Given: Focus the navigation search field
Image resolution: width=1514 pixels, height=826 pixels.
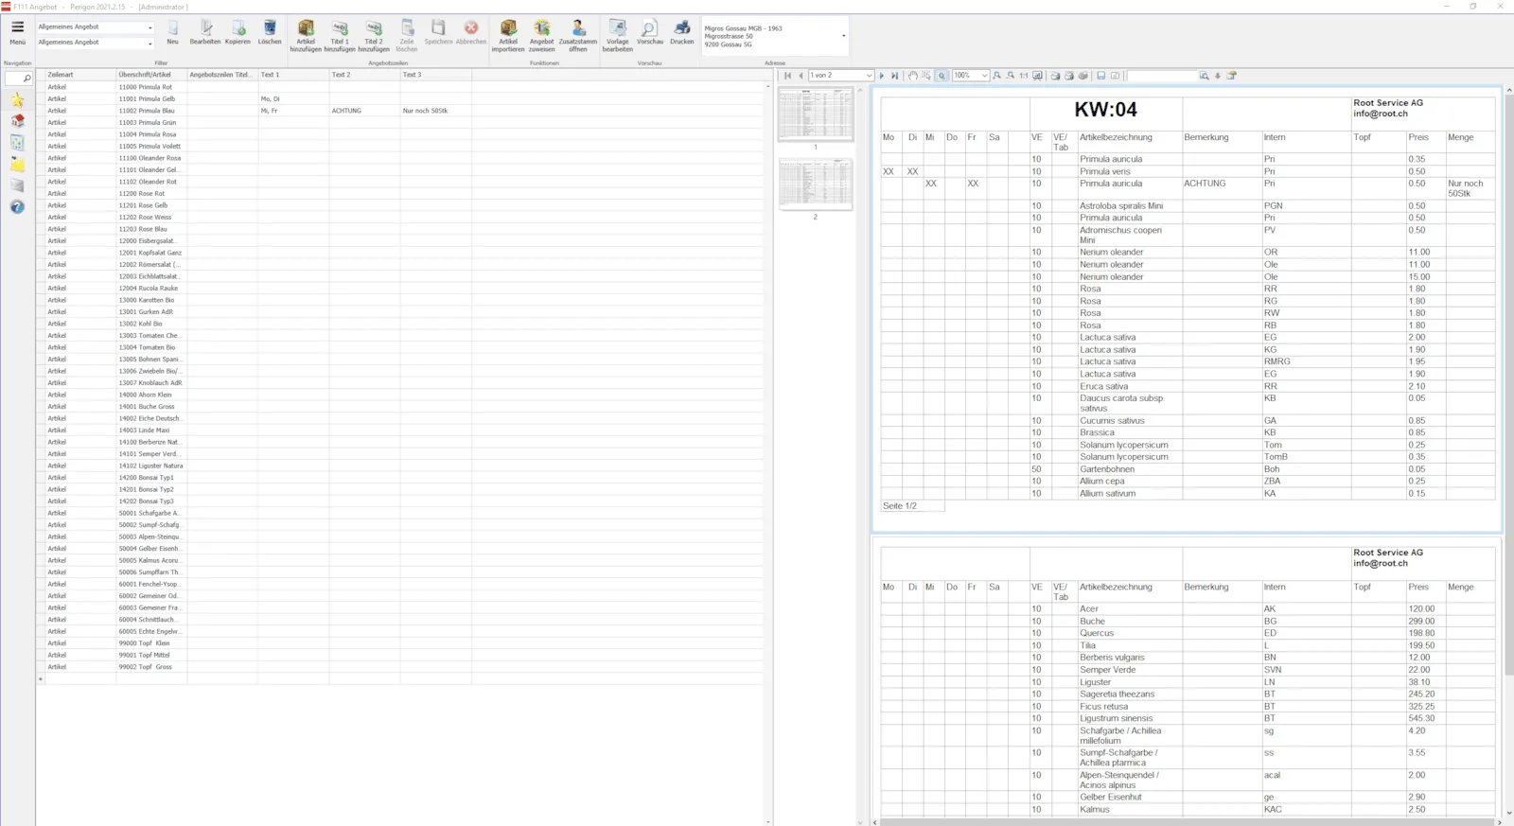Looking at the screenshot, I should tap(19, 79).
